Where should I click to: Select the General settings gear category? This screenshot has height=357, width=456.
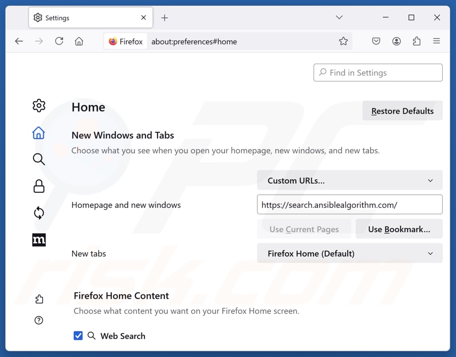click(39, 105)
